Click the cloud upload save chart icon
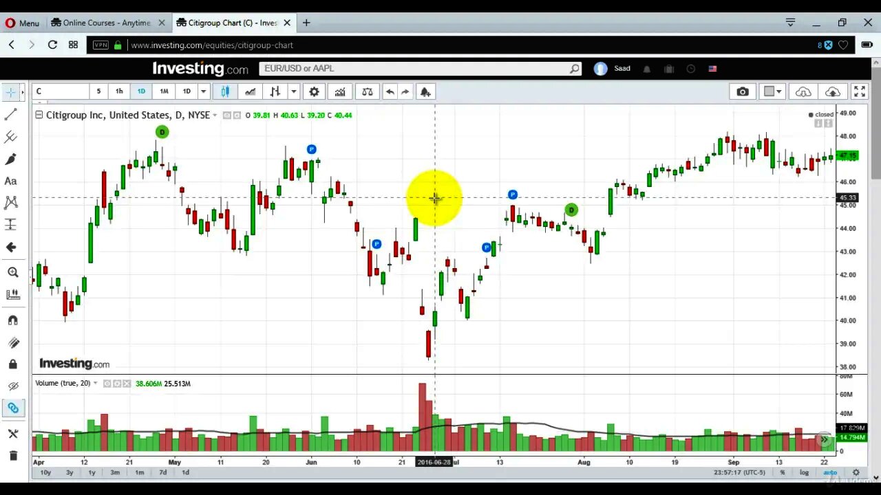This screenshot has width=881, height=495. [832, 91]
